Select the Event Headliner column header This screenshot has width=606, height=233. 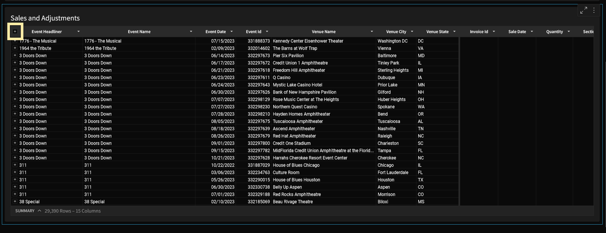pyautogui.click(x=47, y=32)
